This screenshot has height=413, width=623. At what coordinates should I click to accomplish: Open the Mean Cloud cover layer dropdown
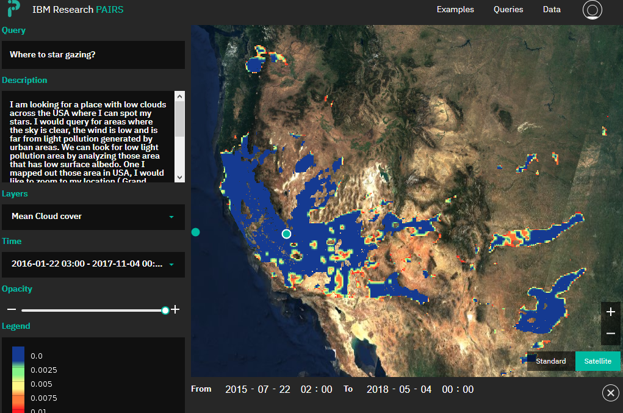coord(93,217)
